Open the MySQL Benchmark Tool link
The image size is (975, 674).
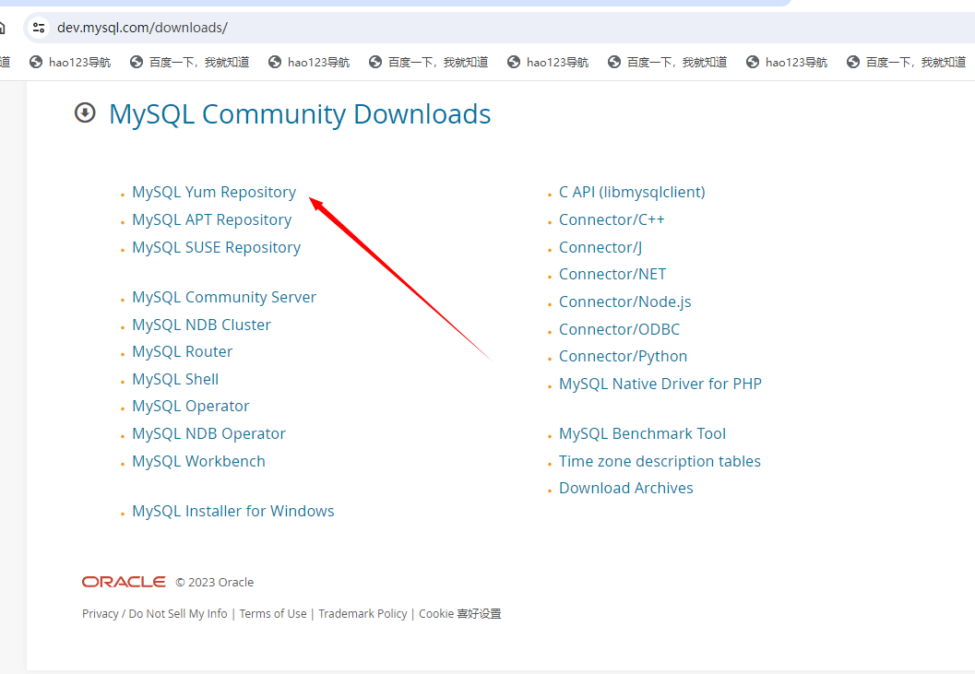pos(642,433)
